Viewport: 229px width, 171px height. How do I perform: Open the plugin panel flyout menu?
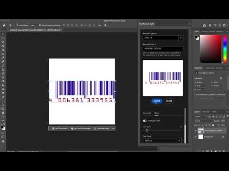189,24
